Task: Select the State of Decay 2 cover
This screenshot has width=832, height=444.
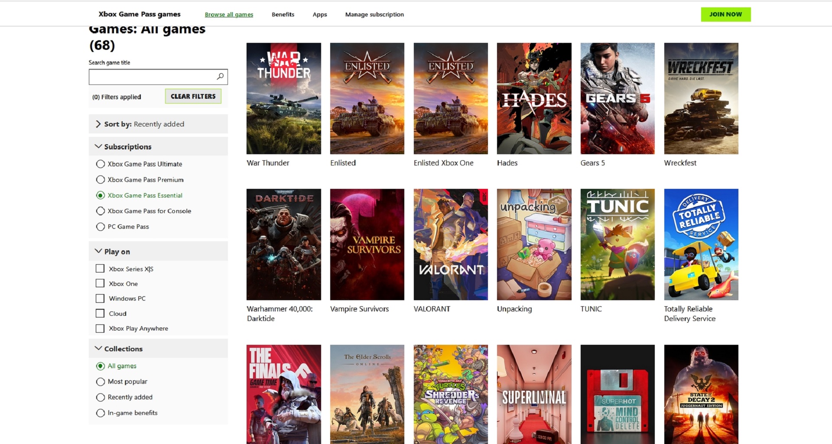Action: pos(701,394)
